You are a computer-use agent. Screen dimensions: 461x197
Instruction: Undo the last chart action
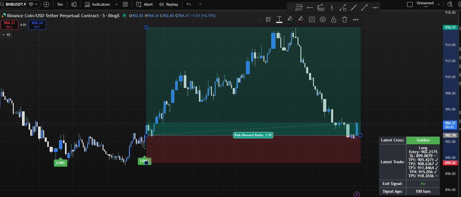click(x=188, y=4)
